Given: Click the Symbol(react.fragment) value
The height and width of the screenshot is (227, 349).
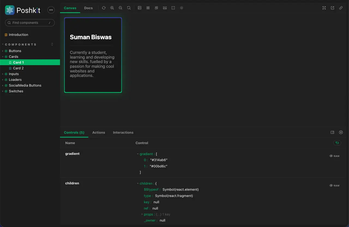Looking at the screenshot, I should tap(174, 196).
